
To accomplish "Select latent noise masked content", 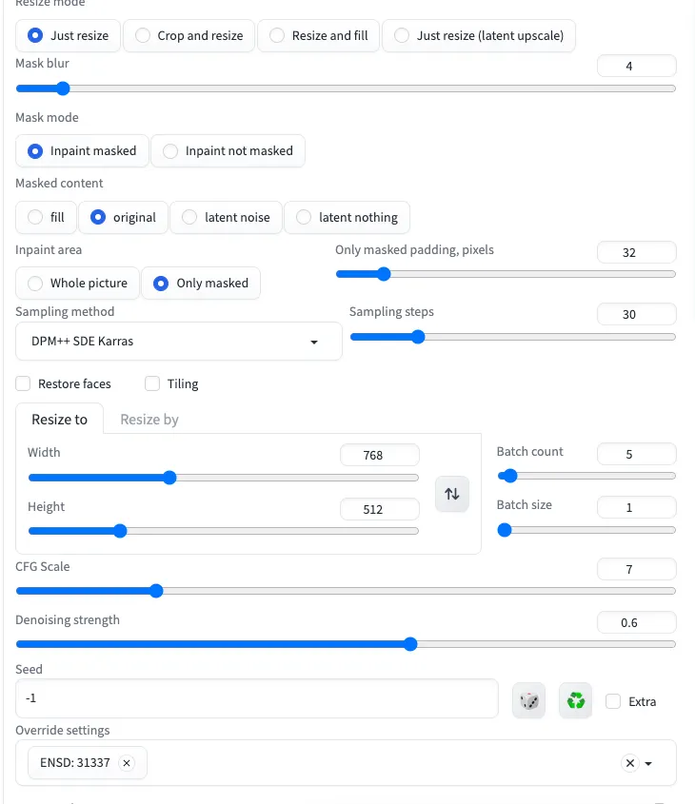I will tap(226, 217).
